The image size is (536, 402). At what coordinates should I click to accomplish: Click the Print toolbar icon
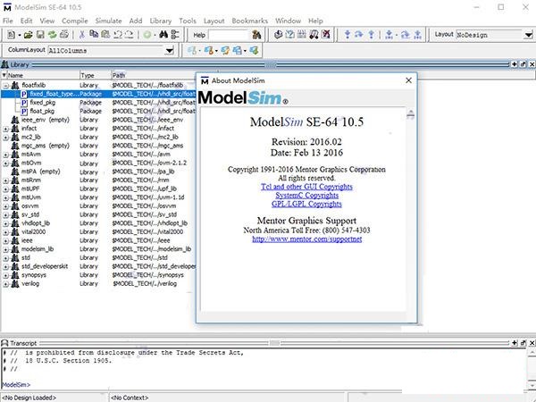click(x=64, y=35)
